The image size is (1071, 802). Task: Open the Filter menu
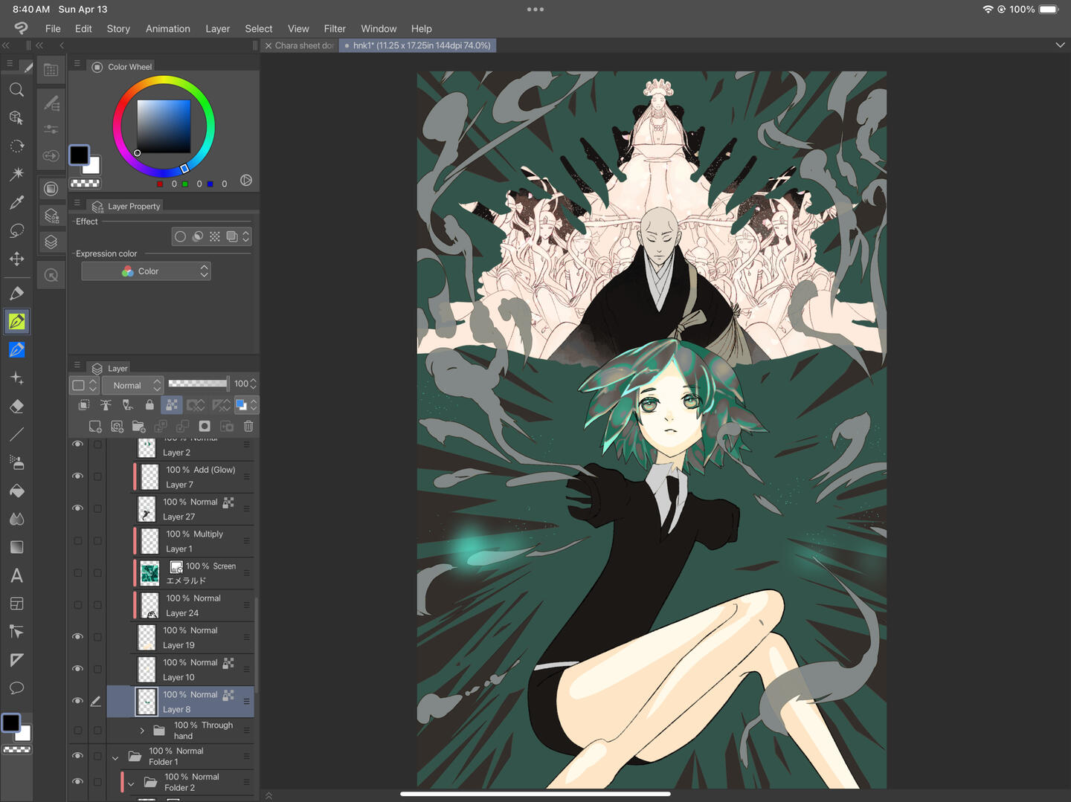tap(335, 29)
